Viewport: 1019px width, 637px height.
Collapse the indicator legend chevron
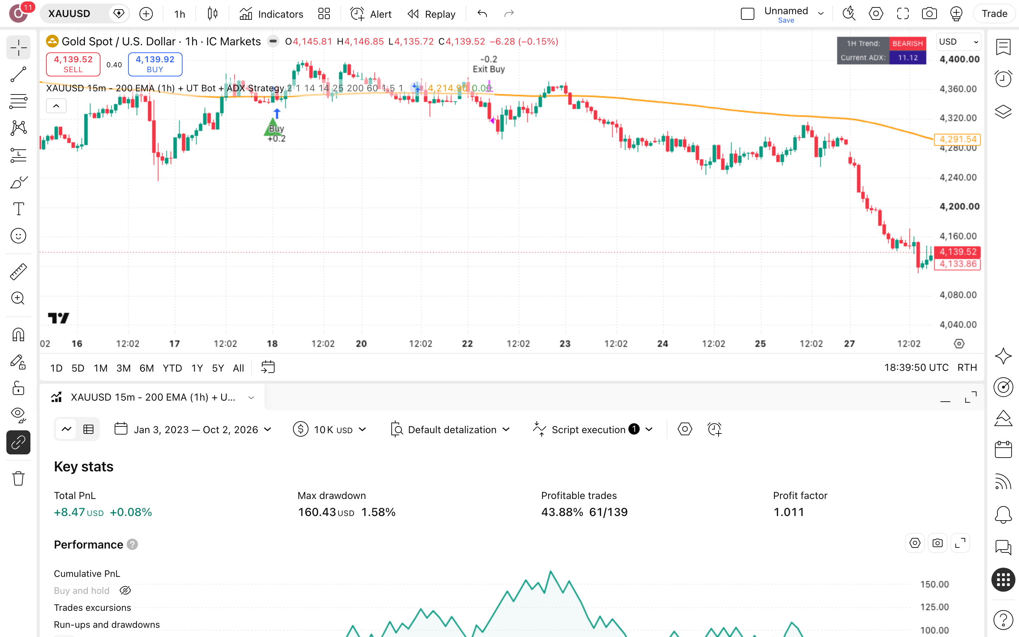(x=56, y=106)
